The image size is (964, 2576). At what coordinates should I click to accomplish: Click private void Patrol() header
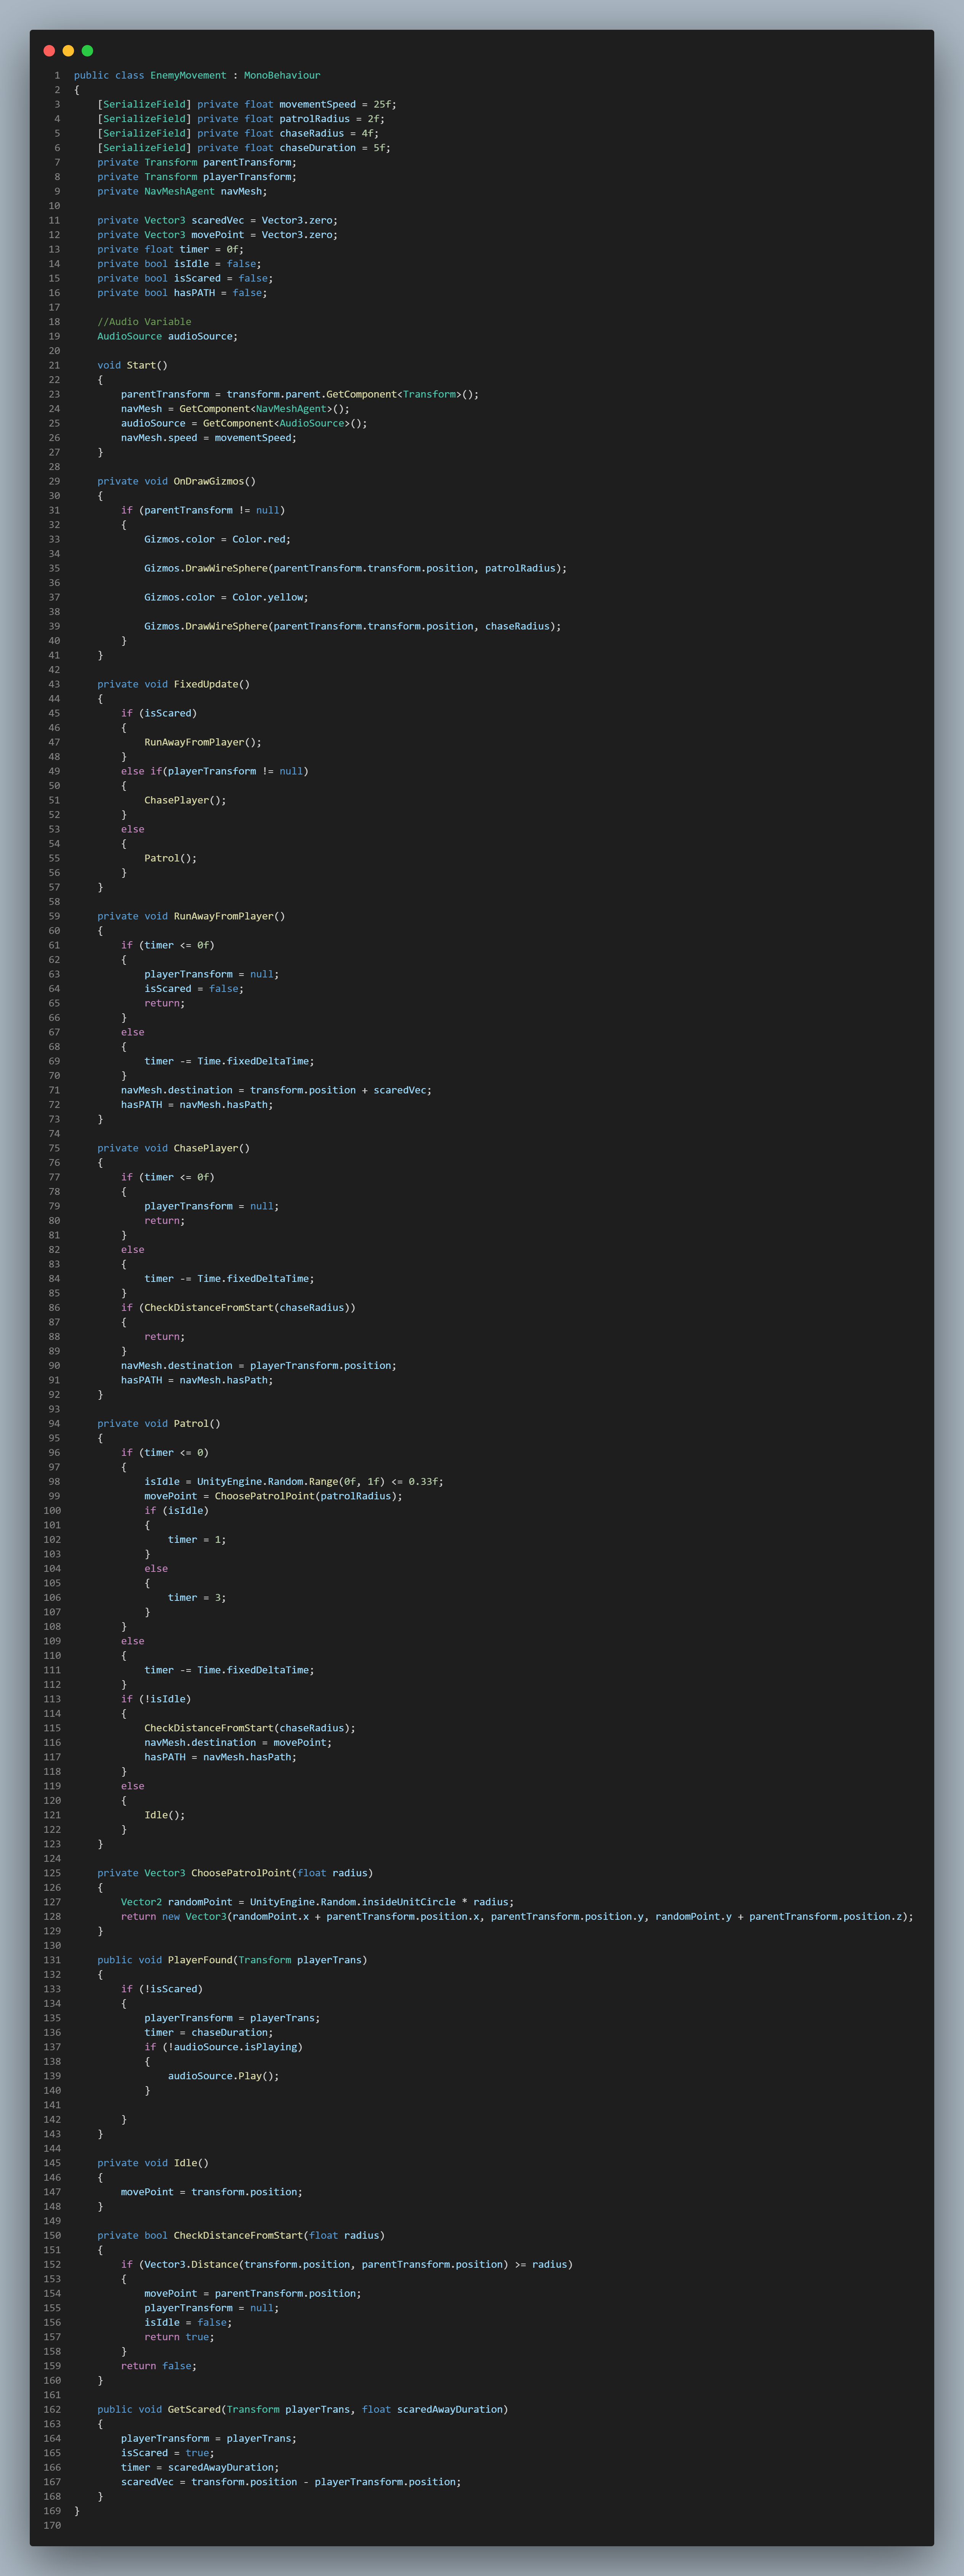coord(159,1424)
